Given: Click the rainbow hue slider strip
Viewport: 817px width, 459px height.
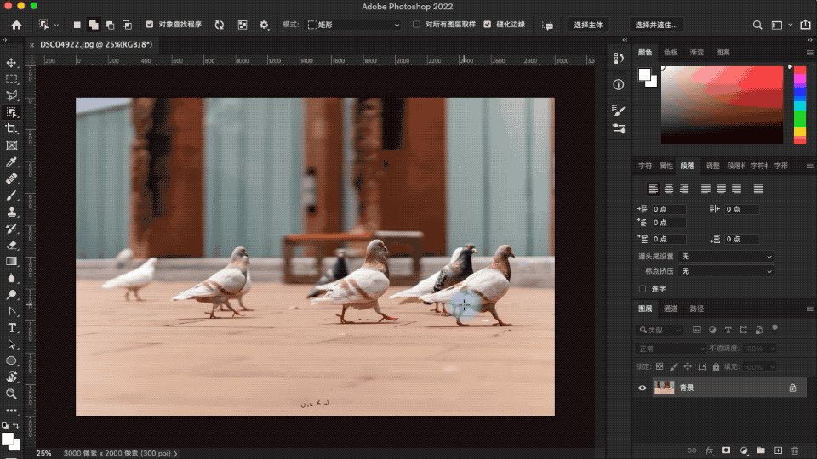Looking at the screenshot, I should click(x=800, y=106).
